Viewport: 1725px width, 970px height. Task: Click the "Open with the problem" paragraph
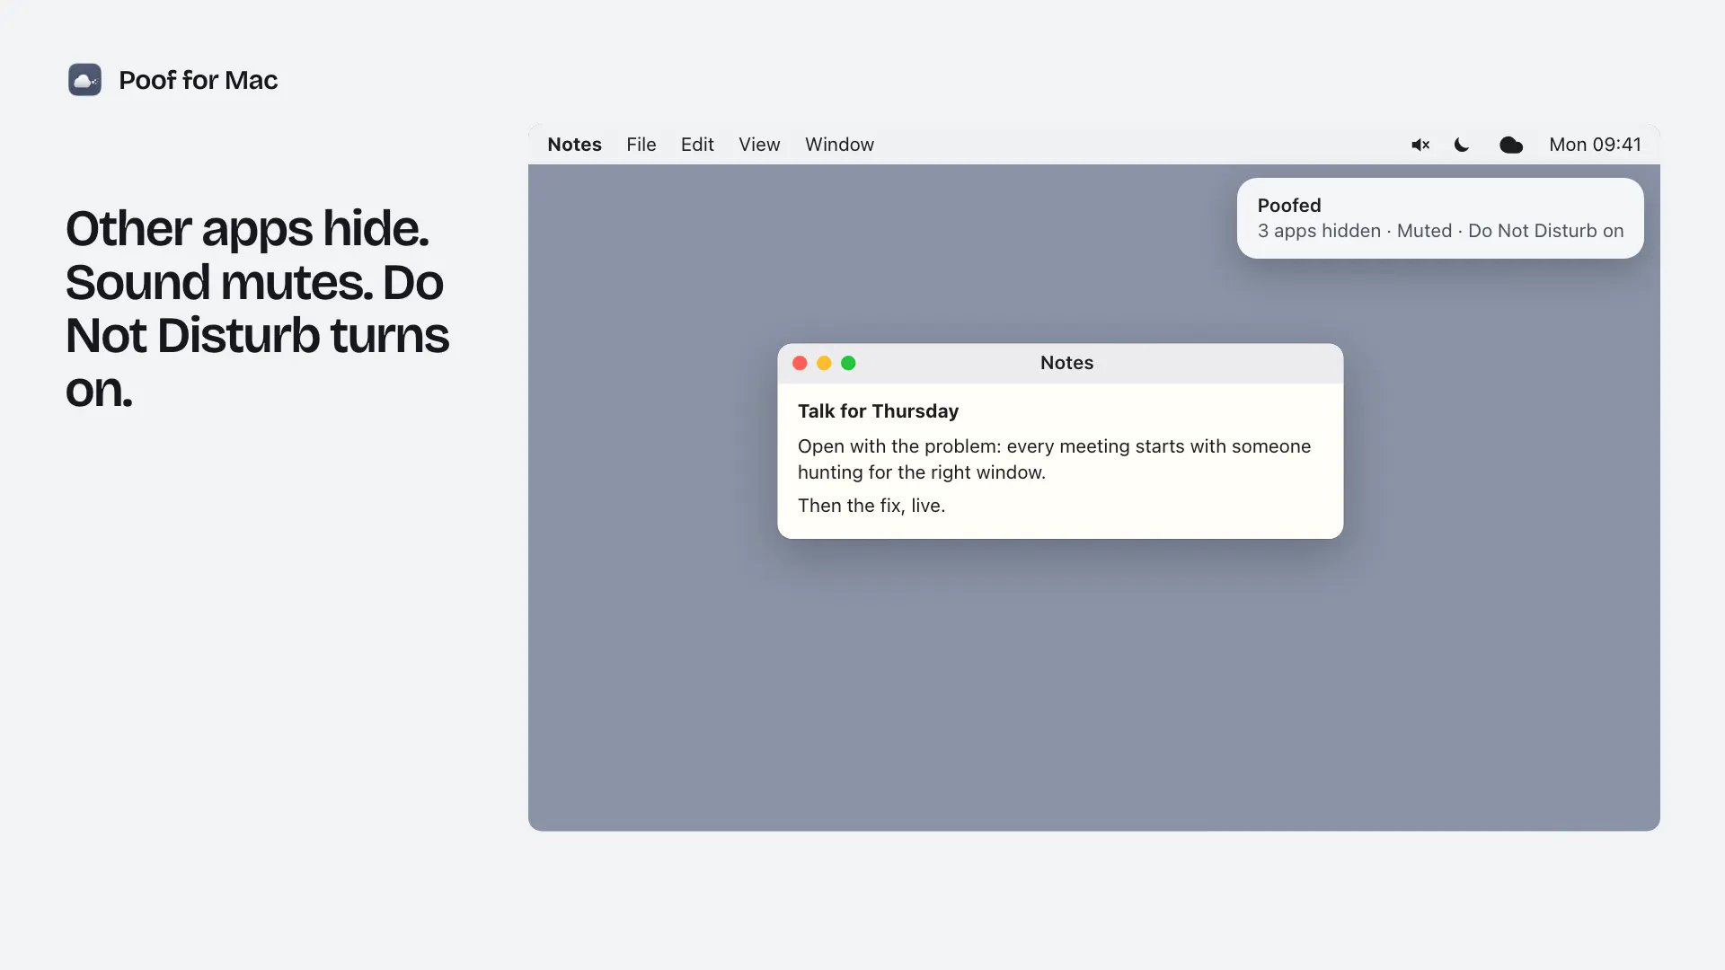click(x=1054, y=459)
